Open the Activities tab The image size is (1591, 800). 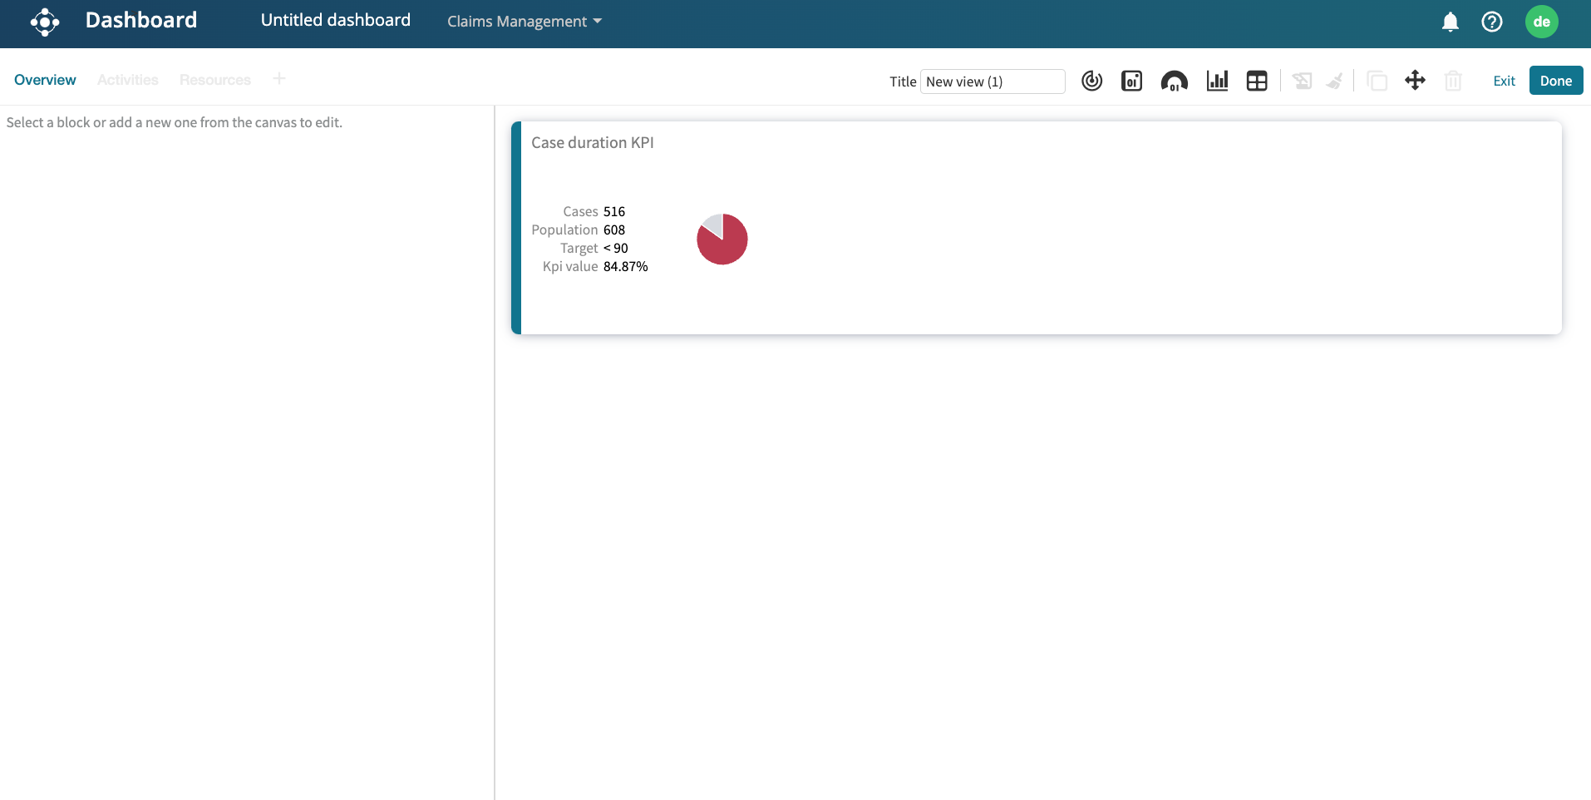pos(127,80)
